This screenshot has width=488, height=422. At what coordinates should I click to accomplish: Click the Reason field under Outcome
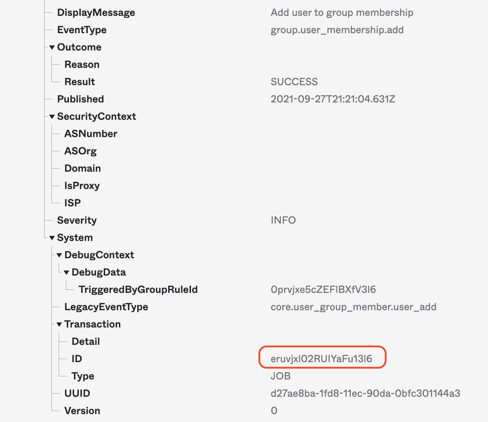(x=82, y=64)
